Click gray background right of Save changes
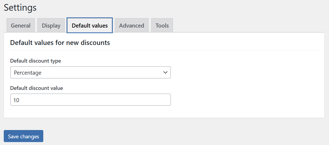The width and height of the screenshot is (329, 145). [x=160, y=136]
